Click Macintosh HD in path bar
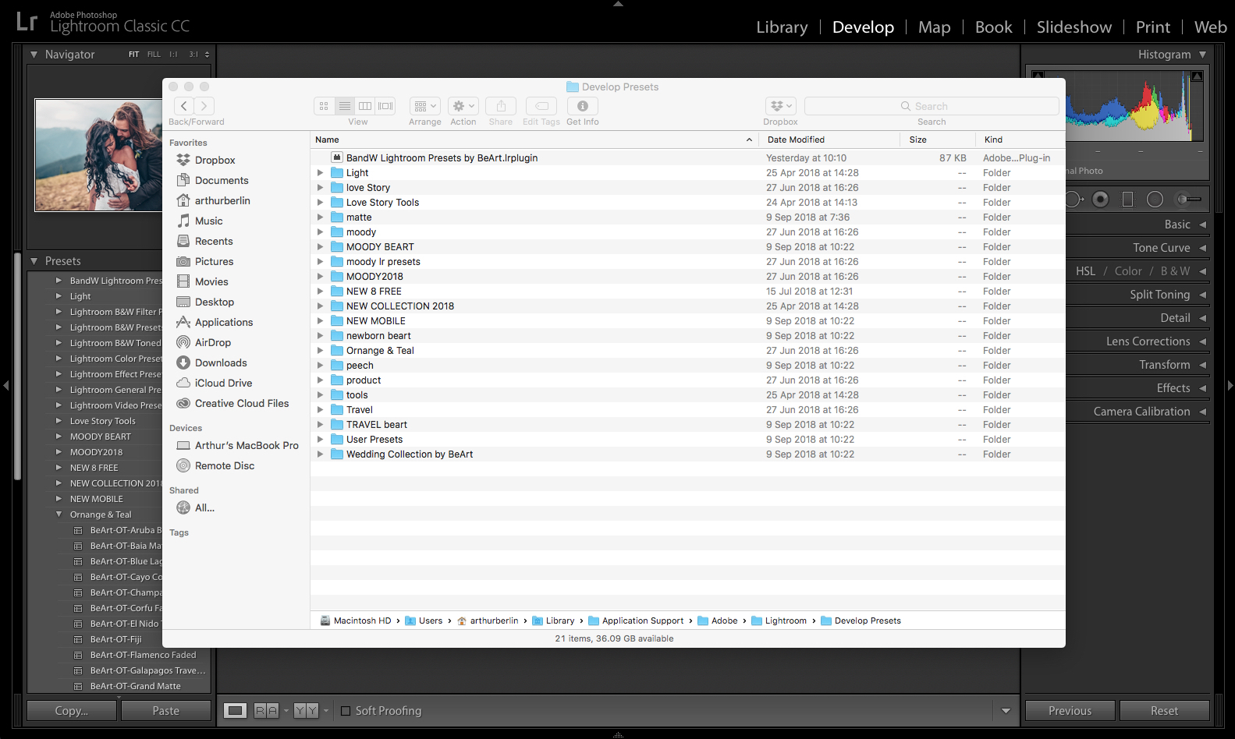Viewport: 1235px width, 739px height. pyautogui.click(x=355, y=621)
